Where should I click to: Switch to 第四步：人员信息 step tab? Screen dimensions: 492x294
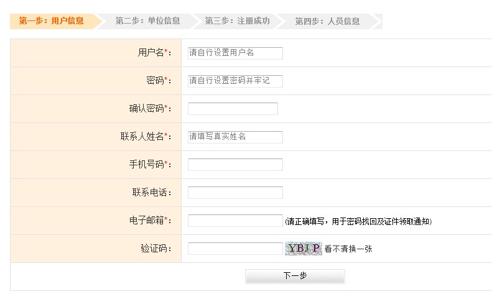pyautogui.click(x=328, y=21)
